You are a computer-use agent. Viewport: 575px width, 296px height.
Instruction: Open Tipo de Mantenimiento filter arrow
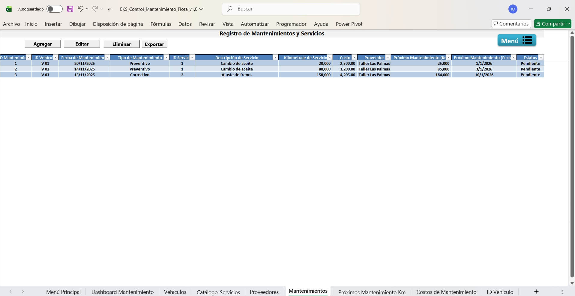pos(166,58)
